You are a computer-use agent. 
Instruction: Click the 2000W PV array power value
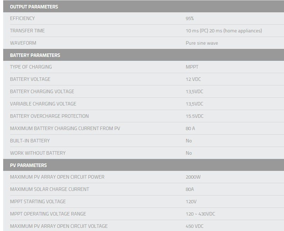coord(193,177)
